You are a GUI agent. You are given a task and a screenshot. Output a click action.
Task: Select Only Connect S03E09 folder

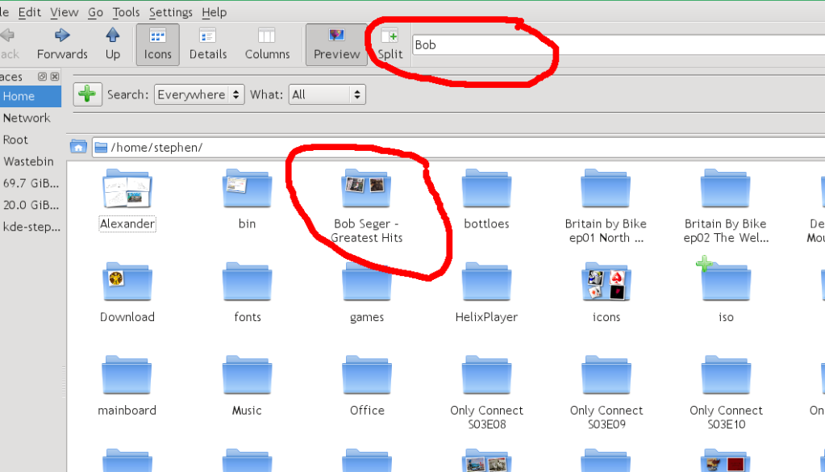coord(606,393)
